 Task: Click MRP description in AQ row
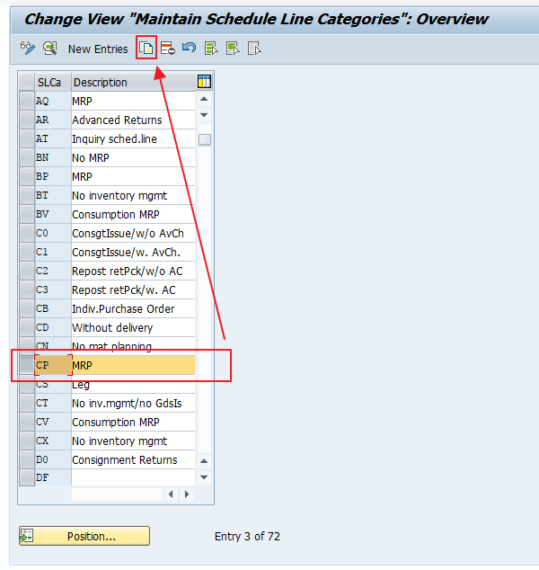pyautogui.click(x=133, y=101)
